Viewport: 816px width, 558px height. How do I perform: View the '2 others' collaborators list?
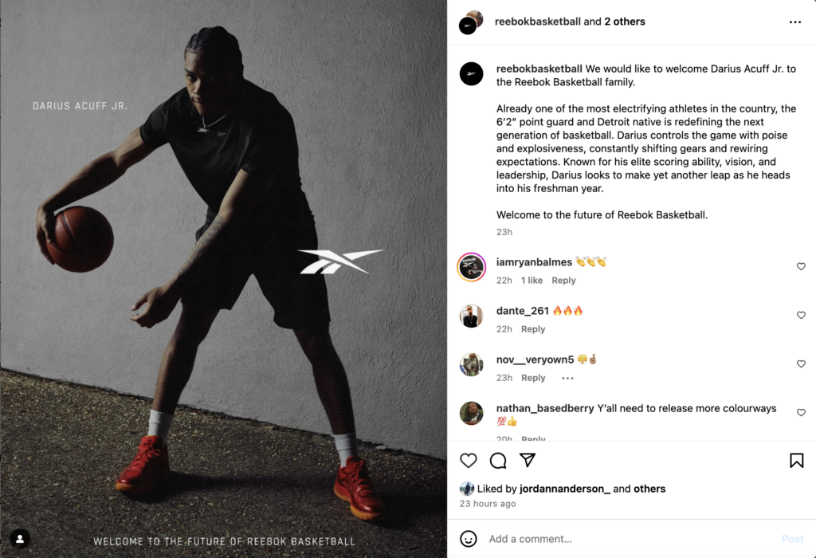[x=625, y=22]
